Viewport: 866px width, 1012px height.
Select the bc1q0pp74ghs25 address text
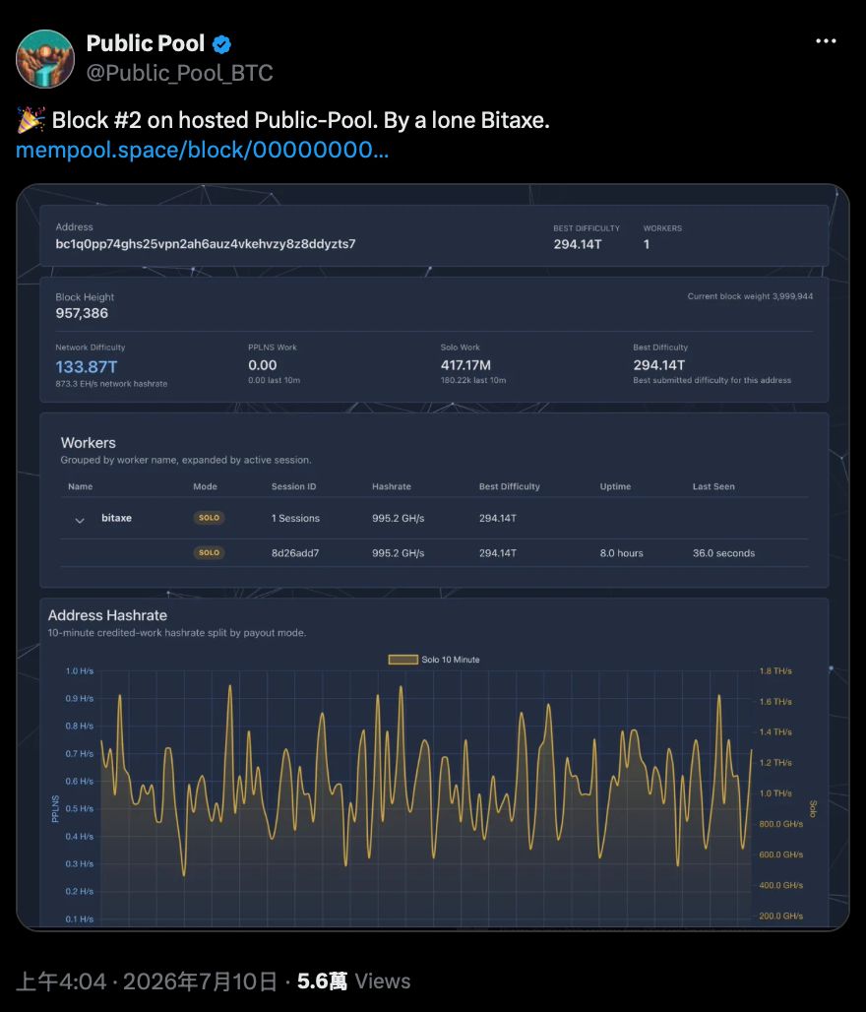206,244
